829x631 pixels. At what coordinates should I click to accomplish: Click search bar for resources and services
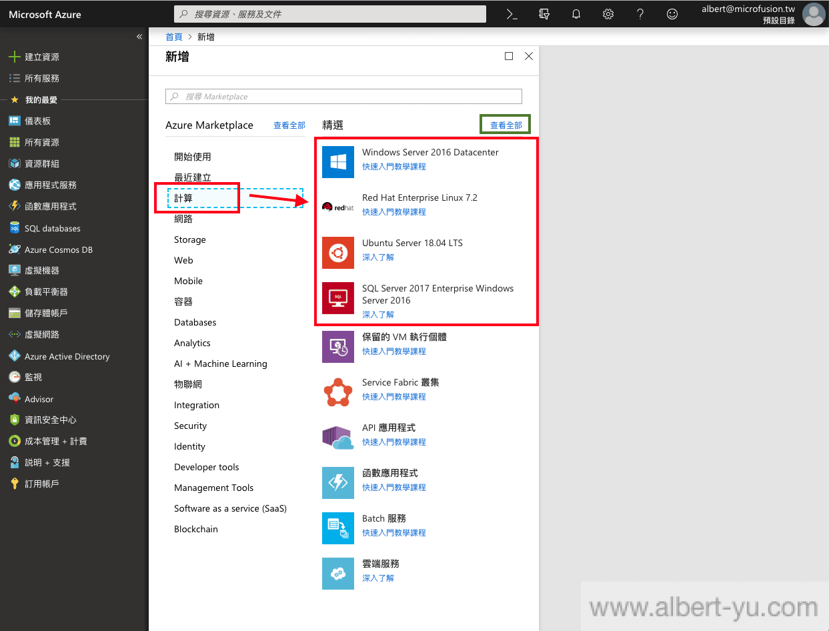pos(329,14)
